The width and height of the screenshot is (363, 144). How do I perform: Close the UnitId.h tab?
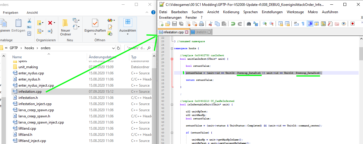[x=209, y=32]
